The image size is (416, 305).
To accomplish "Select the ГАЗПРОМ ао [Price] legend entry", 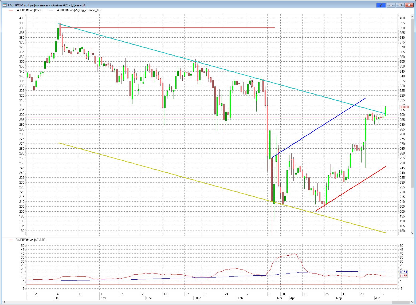I will [29, 10].
